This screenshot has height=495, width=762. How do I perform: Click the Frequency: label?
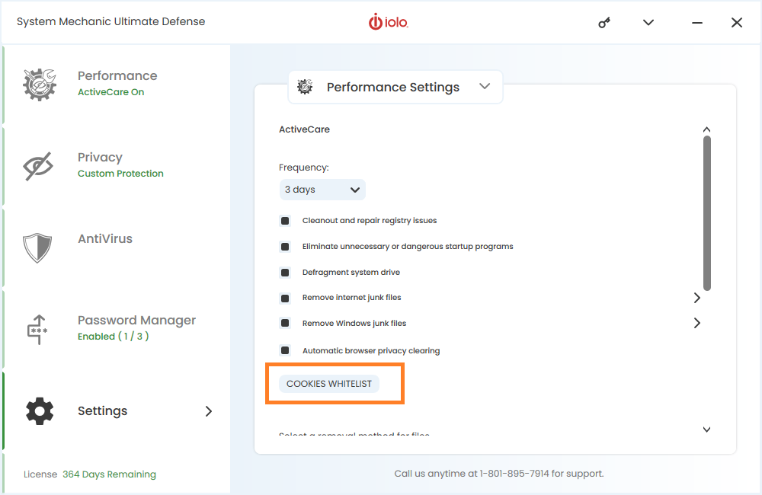click(304, 168)
